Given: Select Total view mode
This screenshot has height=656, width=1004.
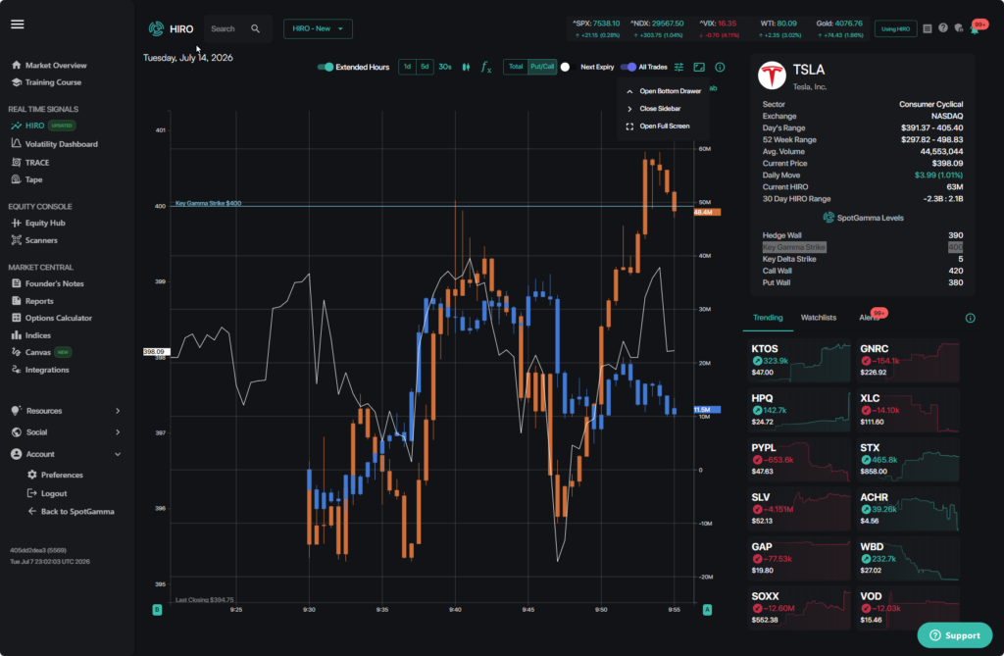Looking at the screenshot, I should (516, 67).
